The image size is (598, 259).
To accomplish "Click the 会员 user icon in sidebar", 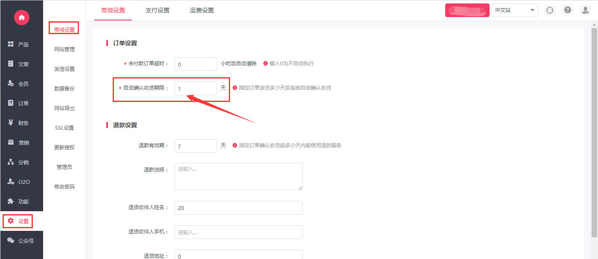I will (11, 84).
